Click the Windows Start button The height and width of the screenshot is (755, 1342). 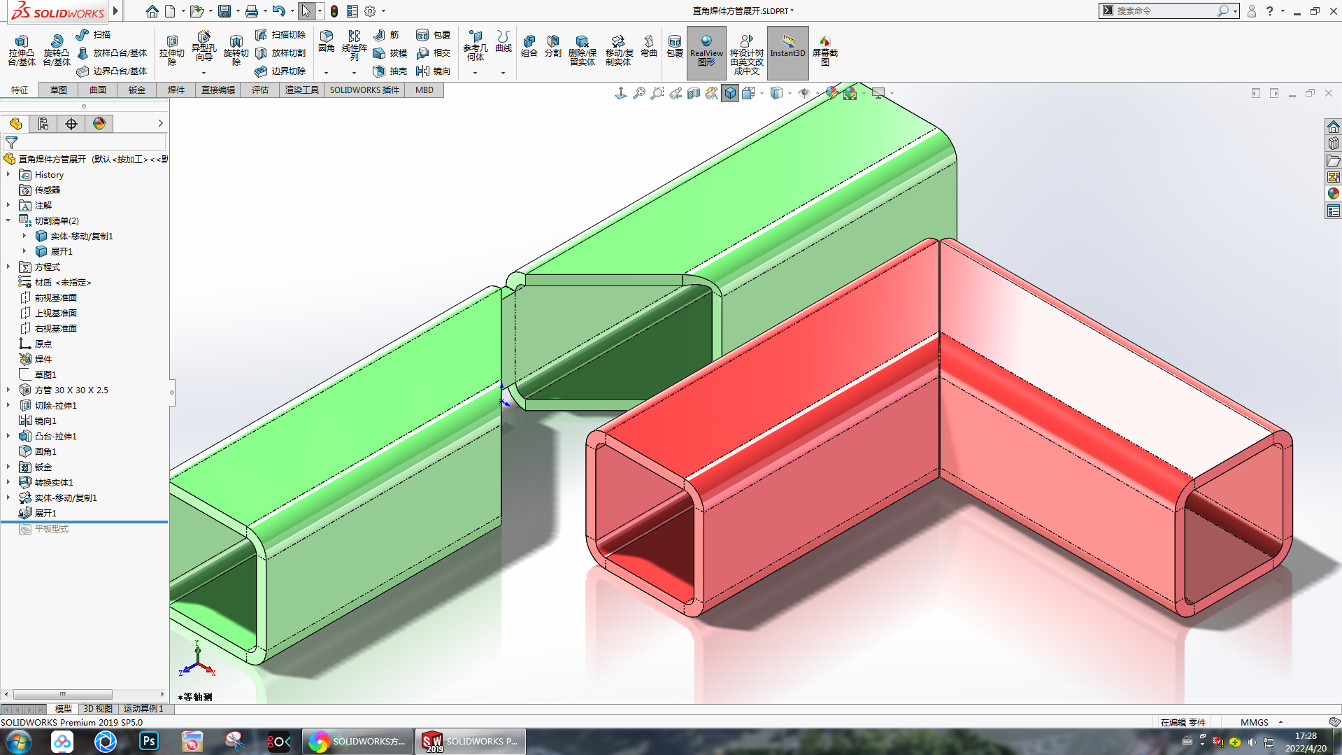click(x=18, y=741)
